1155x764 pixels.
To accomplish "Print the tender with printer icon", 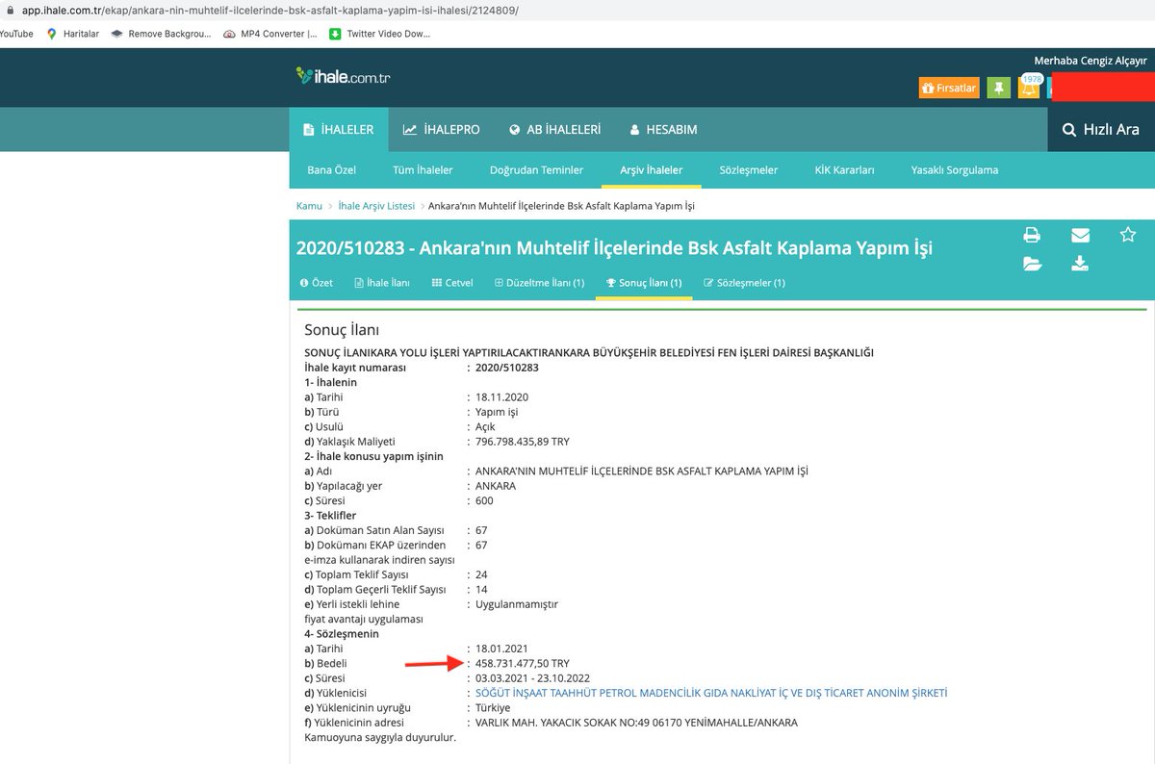I will [x=1032, y=235].
